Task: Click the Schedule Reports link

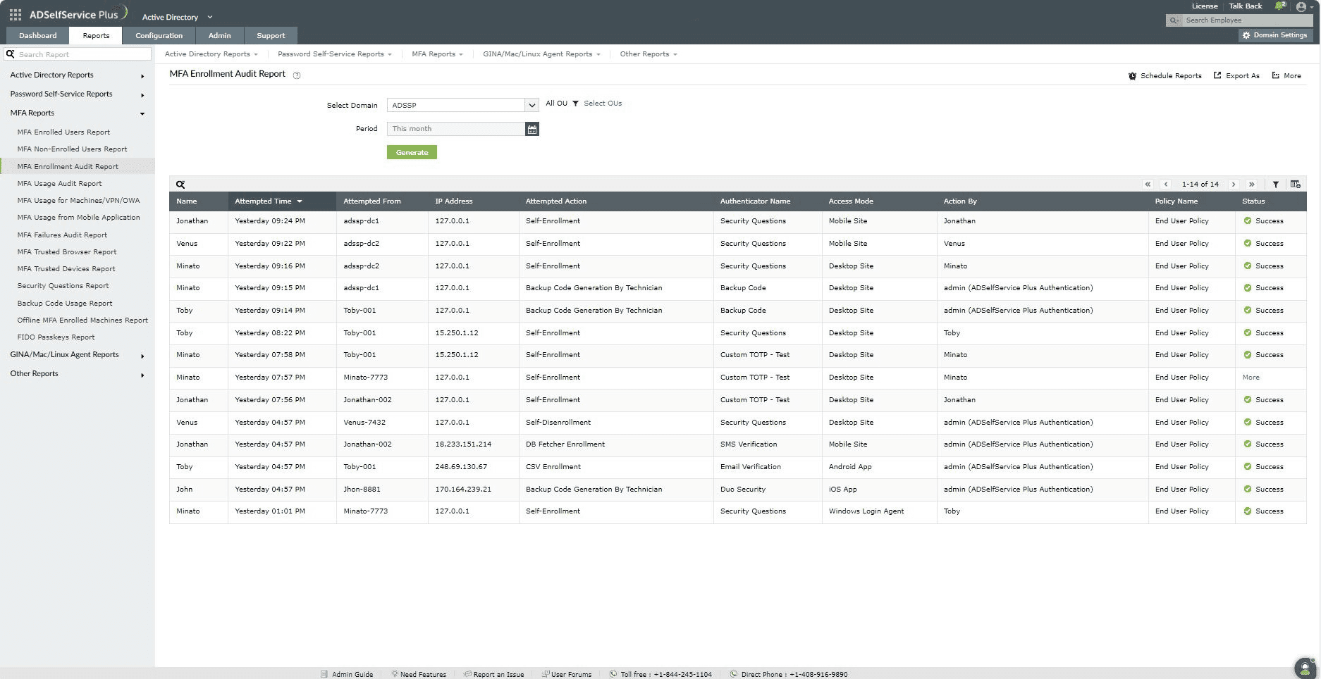Action: [x=1165, y=75]
